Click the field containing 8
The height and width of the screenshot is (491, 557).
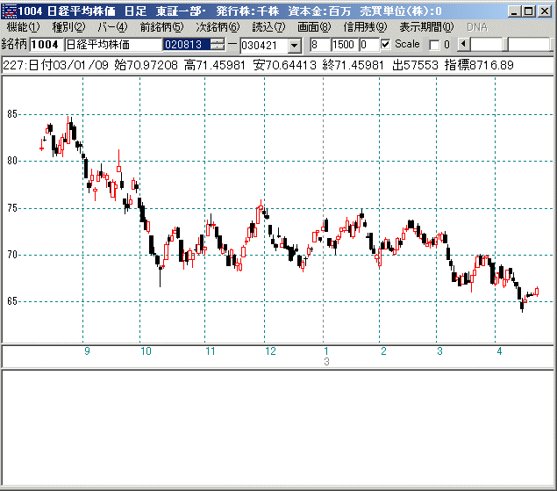coord(319,45)
